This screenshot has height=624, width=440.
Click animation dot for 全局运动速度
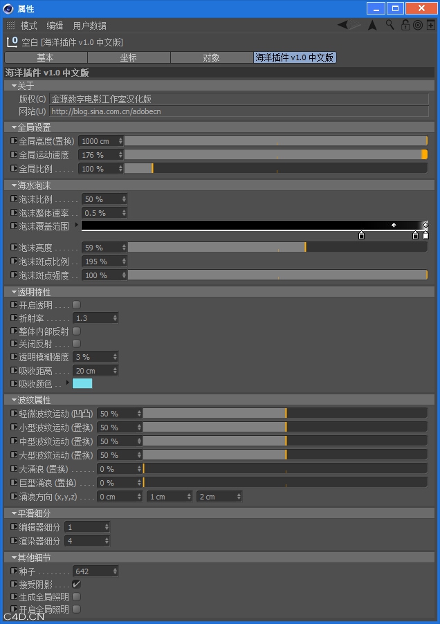tap(14, 154)
